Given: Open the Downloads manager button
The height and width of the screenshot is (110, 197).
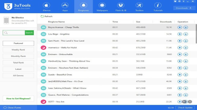Looking at the screenshot, I should 184,8.
